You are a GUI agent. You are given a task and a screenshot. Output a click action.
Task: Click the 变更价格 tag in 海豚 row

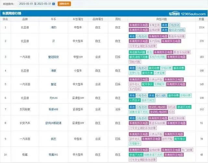coord(135,73)
